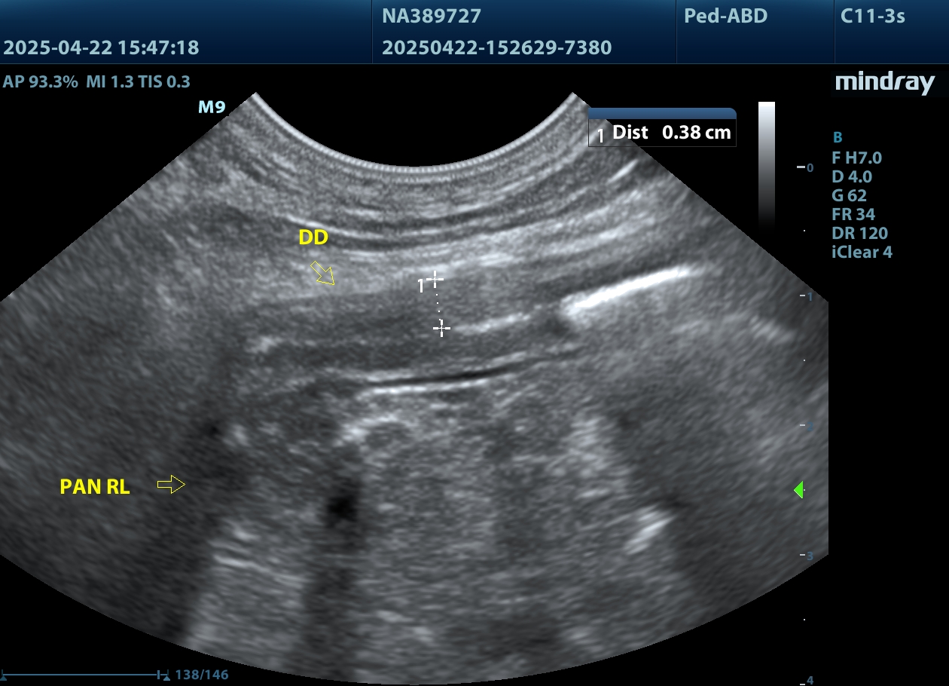949x686 pixels.
Task: Click the 138/146 frame counter
Action: [201, 674]
